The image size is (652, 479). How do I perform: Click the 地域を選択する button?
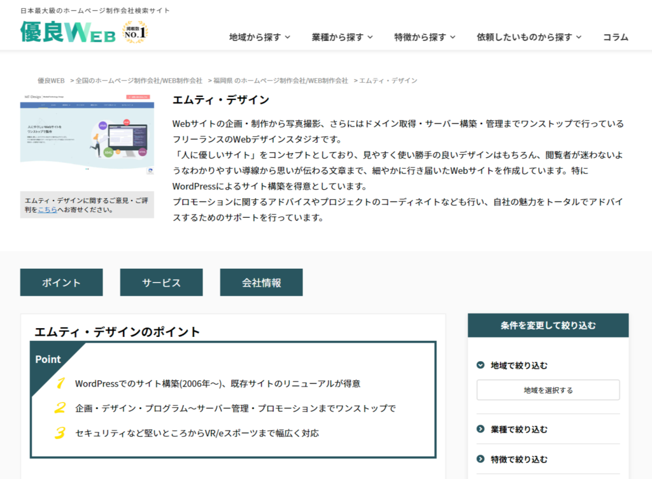(x=548, y=390)
